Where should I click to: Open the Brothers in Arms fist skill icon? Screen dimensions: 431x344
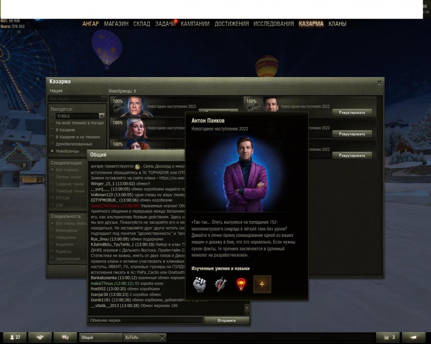199,284
